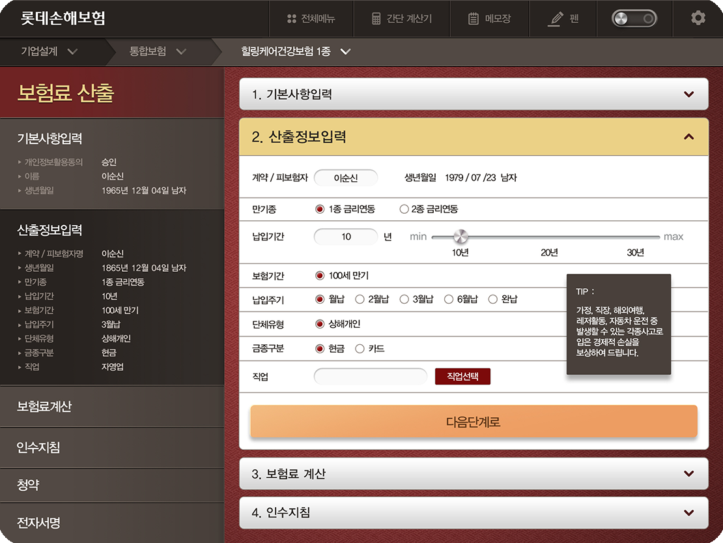Select 카드 payment type radio
The height and width of the screenshot is (543, 723).
click(x=360, y=348)
